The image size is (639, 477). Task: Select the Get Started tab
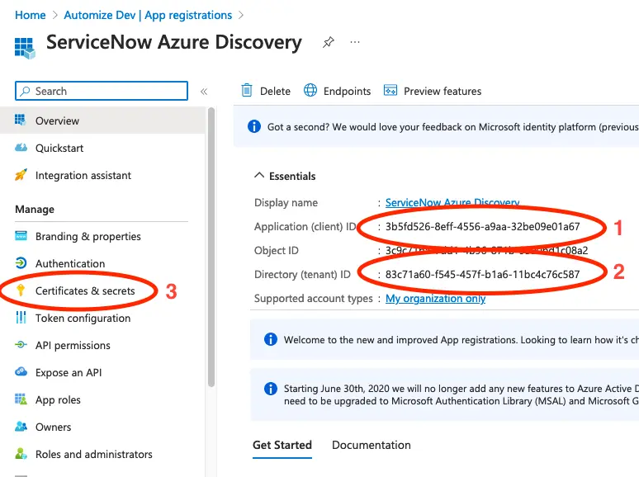(x=282, y=445)
